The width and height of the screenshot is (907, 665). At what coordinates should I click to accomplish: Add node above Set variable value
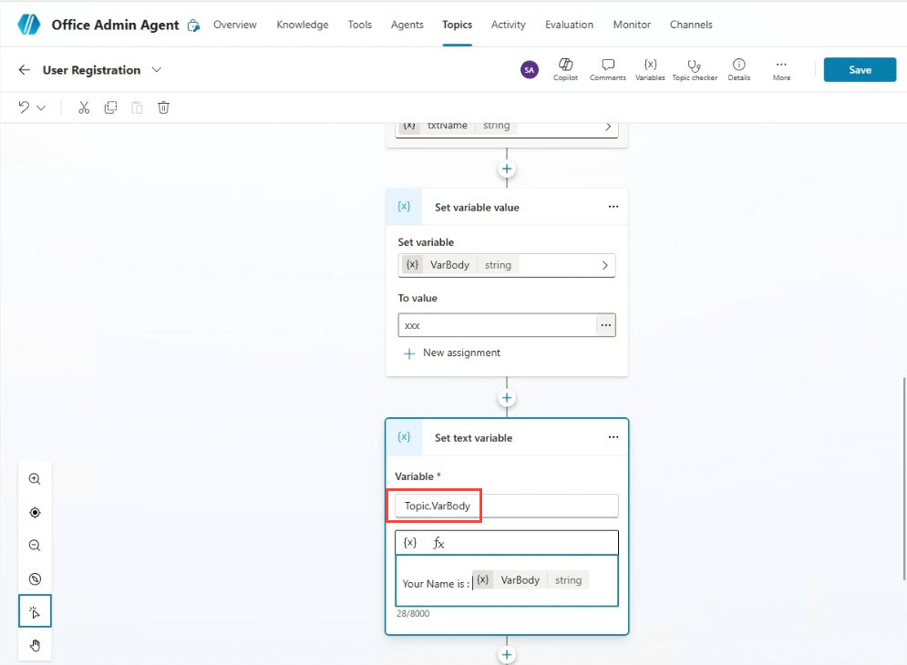point(507,169)
